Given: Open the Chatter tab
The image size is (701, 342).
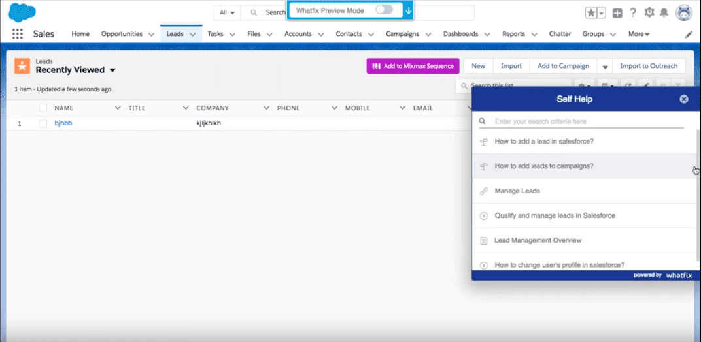Looking at the screenshot, I should click(560, 34).
